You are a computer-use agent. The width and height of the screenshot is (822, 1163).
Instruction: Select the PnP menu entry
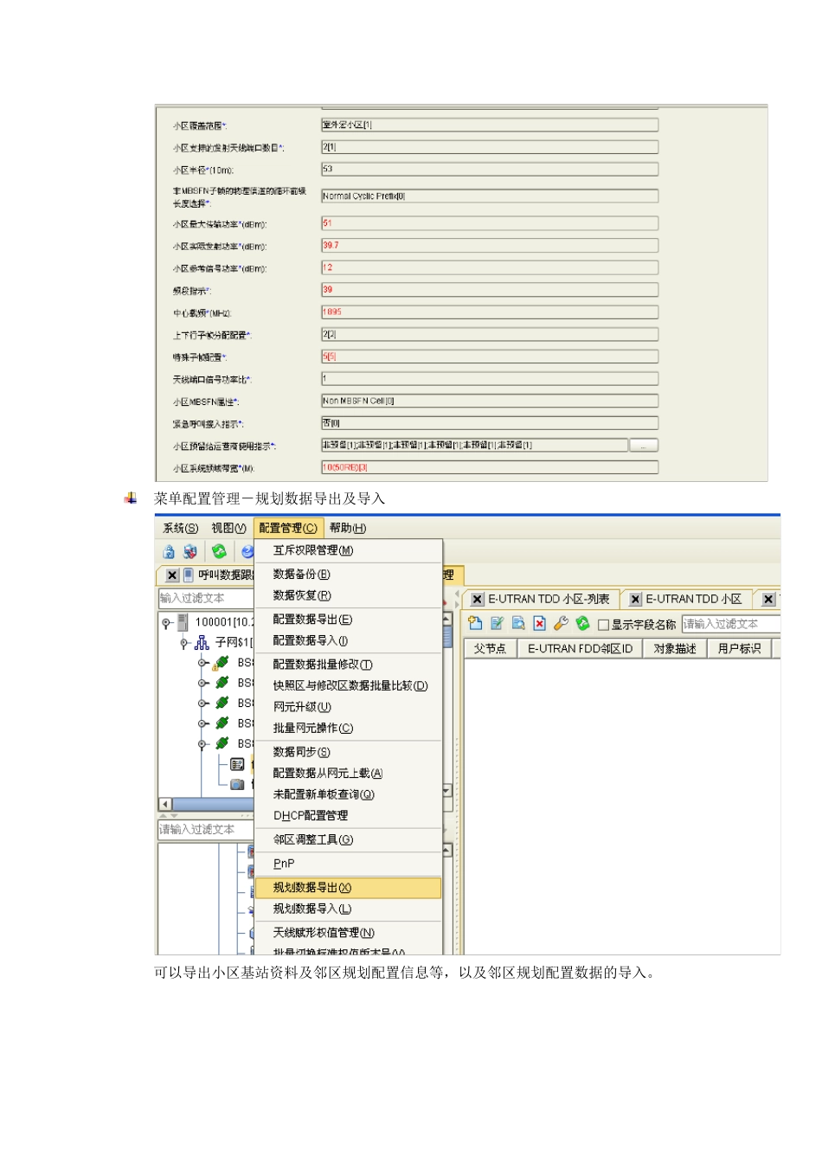(x=348, y=864)
